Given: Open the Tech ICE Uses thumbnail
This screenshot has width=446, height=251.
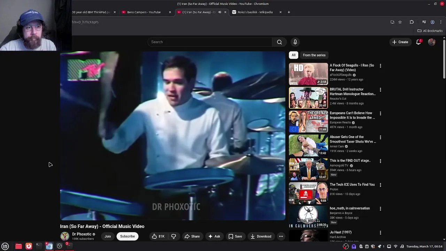Looking at the screenshot, I should pos(308,193).
